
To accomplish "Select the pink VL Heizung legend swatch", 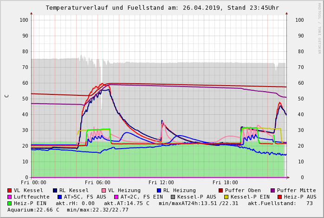I will (x=104, y=190).
